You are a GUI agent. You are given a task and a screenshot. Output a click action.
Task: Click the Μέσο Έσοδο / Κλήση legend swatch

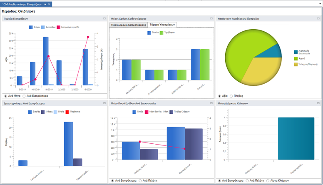147,112
